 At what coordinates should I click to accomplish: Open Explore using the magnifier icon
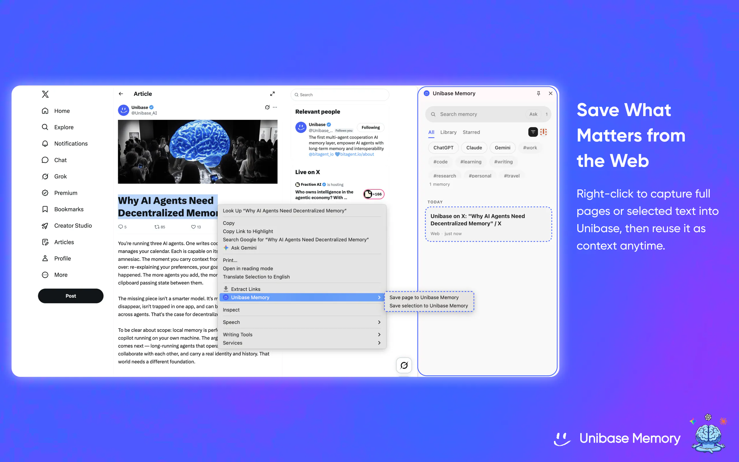(x=45, y=127)
